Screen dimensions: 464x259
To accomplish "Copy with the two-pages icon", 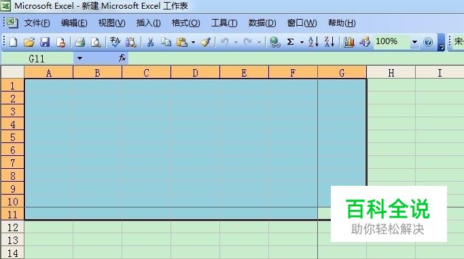I will tap(166, 42).
